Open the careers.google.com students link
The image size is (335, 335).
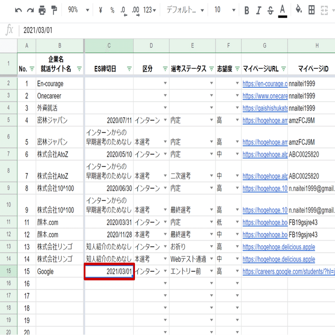pyautogui.click(x=289, y=272)
